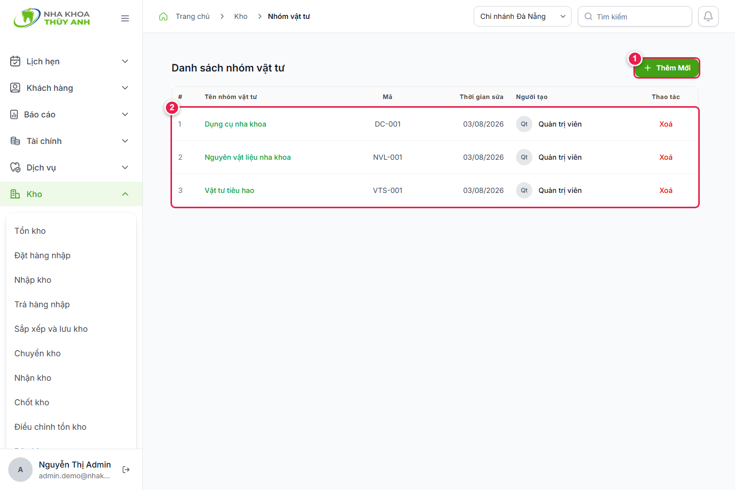The height and width of the screenshot is (490, 735).
Task: Expand the Lịch hẹn menu chevron
Action: pos(125,61)
